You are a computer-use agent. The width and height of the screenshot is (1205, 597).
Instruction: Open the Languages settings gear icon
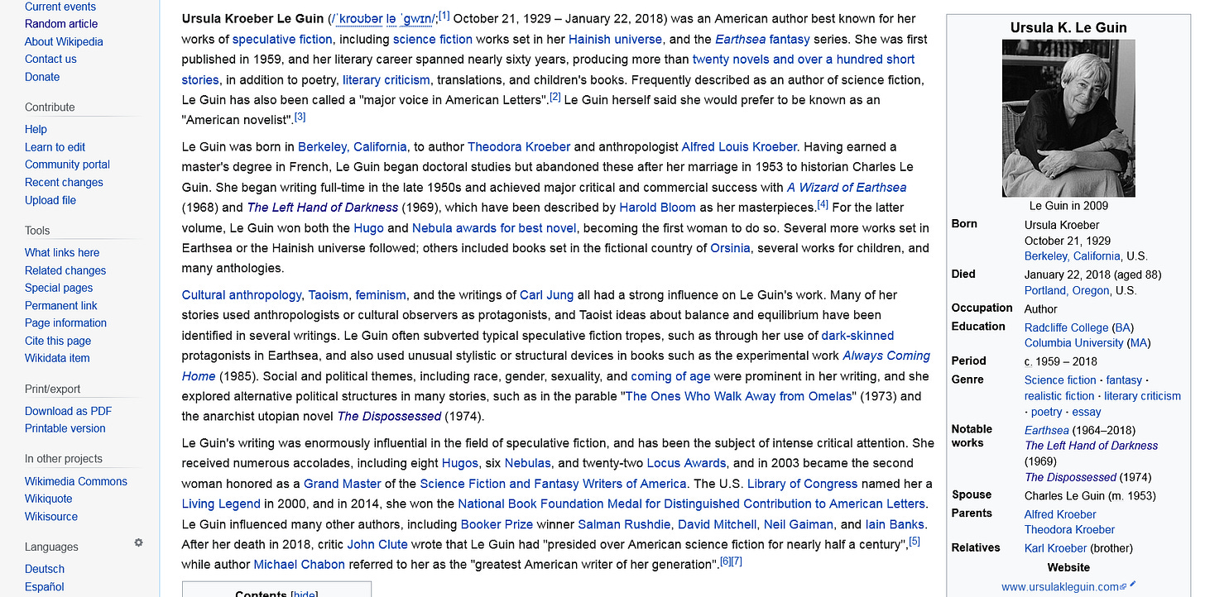(x=139, y=543)
